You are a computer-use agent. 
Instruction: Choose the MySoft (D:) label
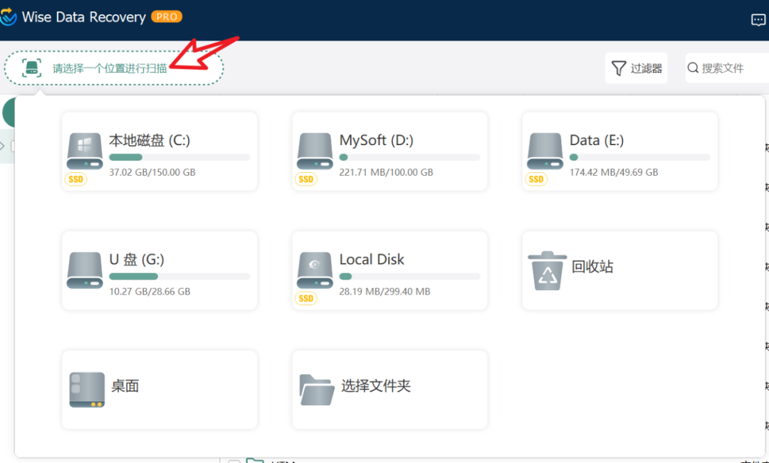tap(376, 141)
